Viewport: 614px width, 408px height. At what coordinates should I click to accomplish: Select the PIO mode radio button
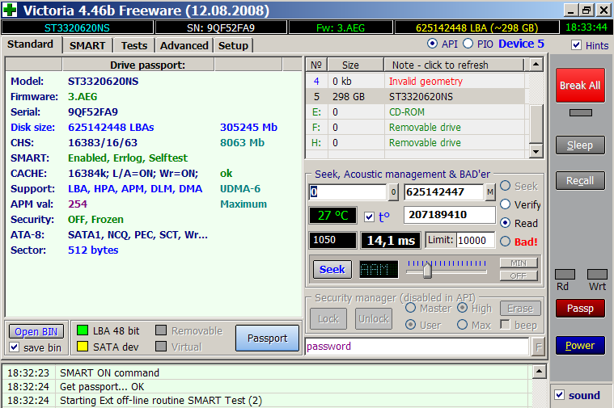[468, 44]
